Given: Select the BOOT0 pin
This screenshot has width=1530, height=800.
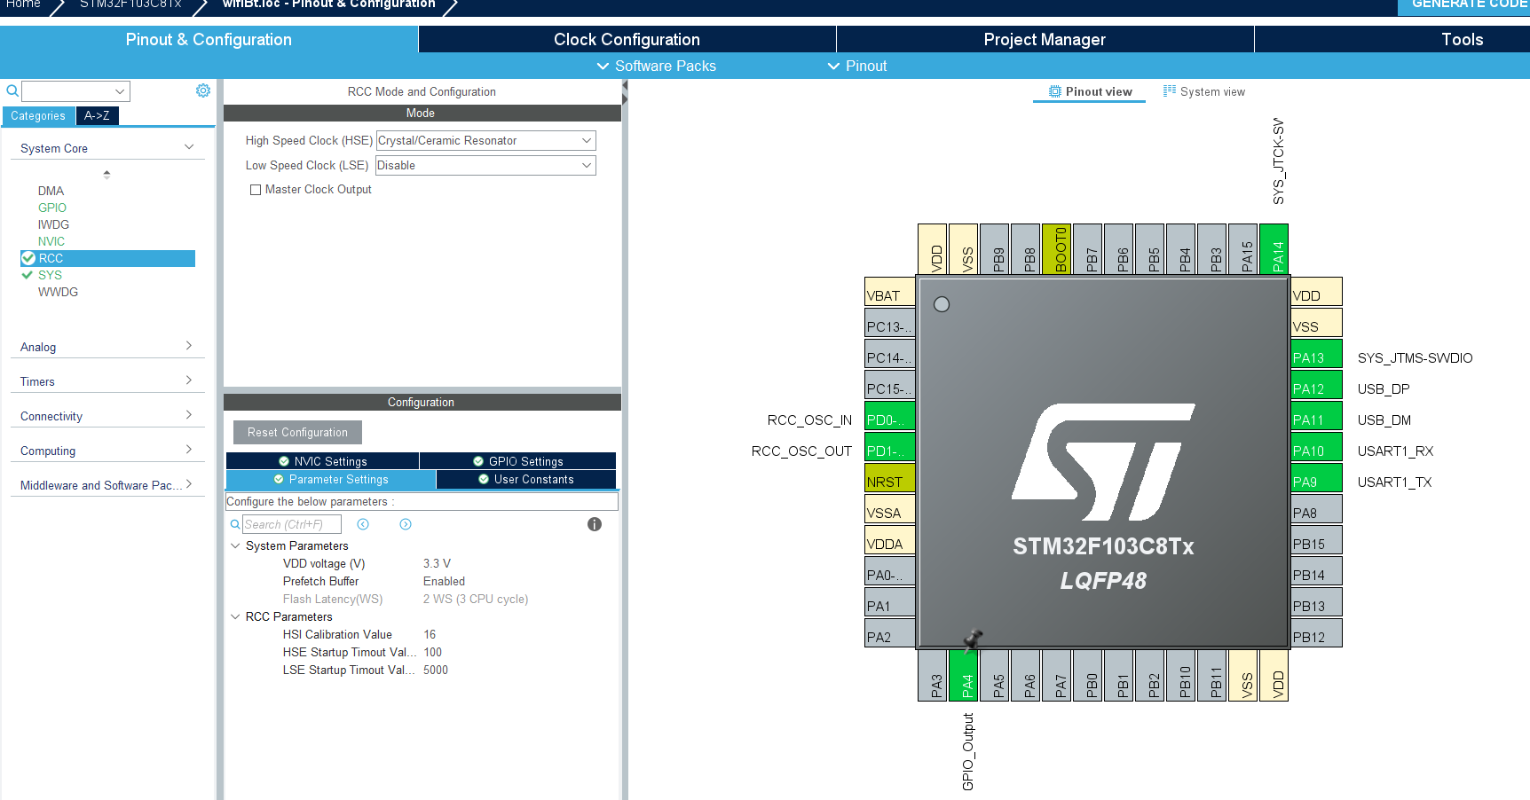Looking at the screenshot, I should click(x=1056, y=249).
